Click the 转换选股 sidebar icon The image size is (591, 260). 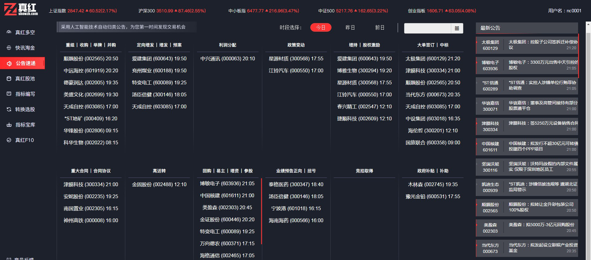point(9,109)
